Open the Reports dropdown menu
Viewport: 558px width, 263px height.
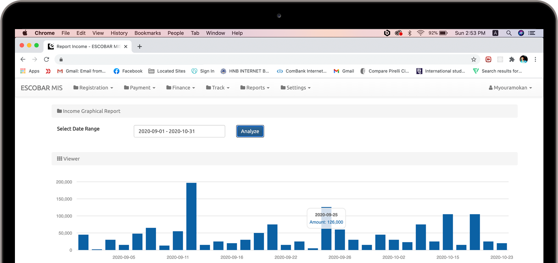(255, 88)
